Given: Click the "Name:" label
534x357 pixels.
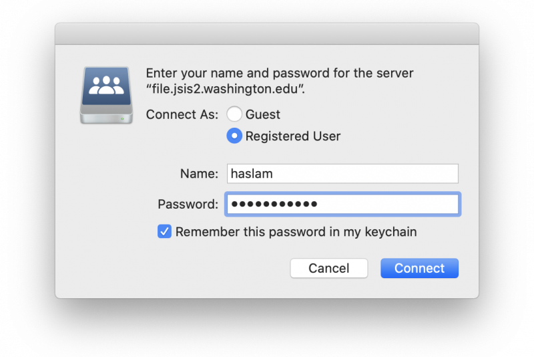Looking at the screenshot, I should pos(199,174).
